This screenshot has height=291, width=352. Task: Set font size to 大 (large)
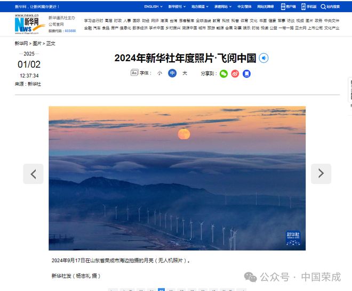185,73
